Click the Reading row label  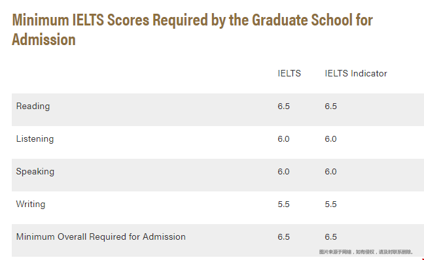(x=33, y=106)
